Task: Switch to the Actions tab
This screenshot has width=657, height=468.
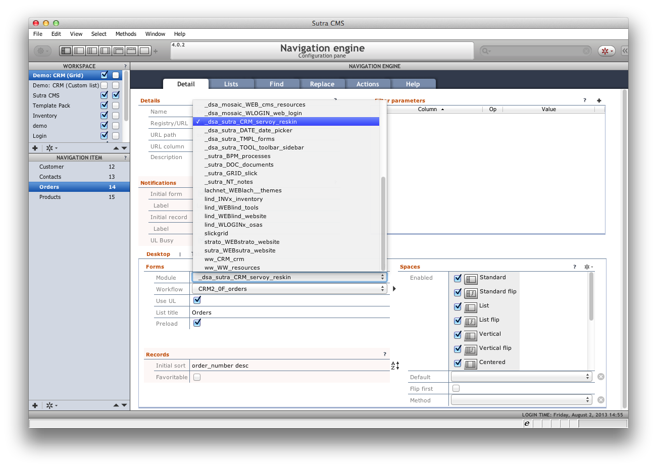Action: (368, 84)
